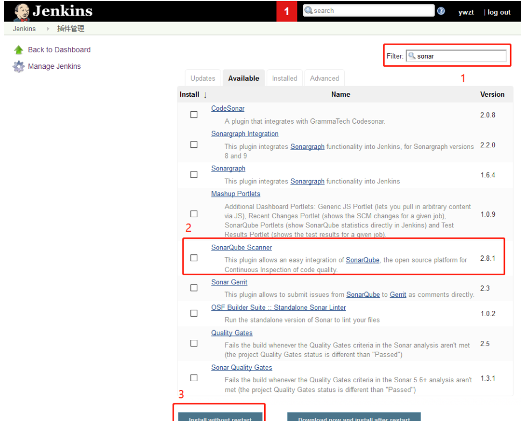This screenshot has width=525, height=421.
Task: Open the Manage Jenkins link
Action: tap(54, 66)
